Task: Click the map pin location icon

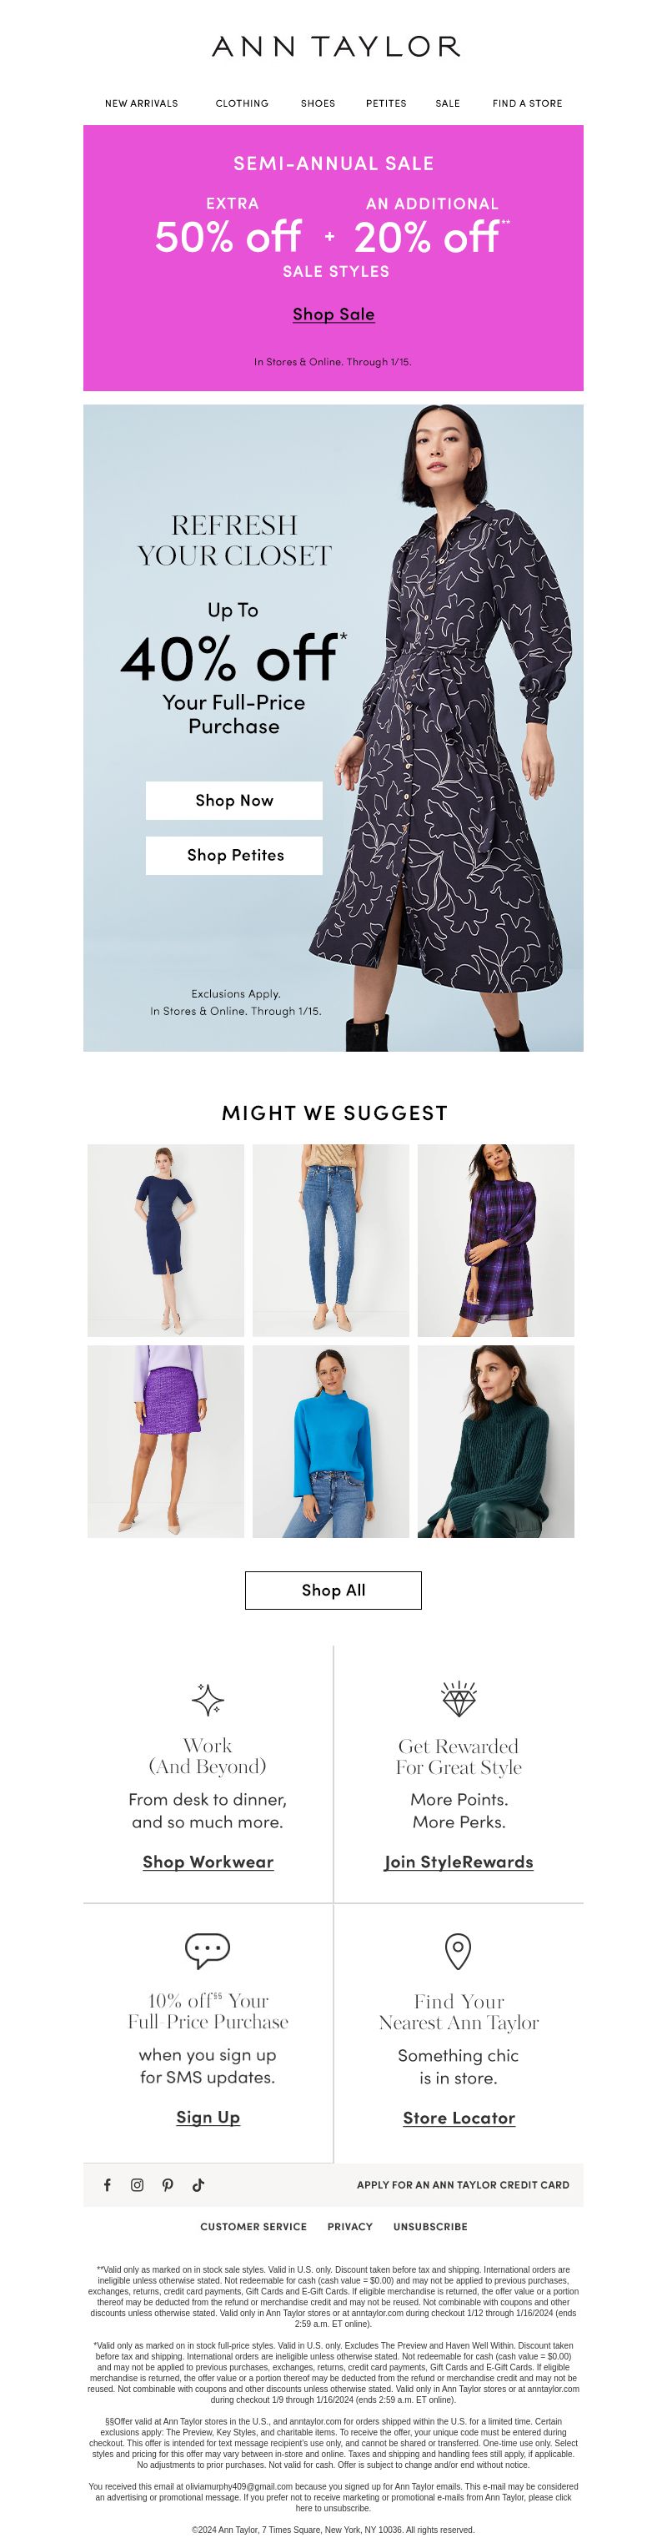Action: click(458, 1952)
